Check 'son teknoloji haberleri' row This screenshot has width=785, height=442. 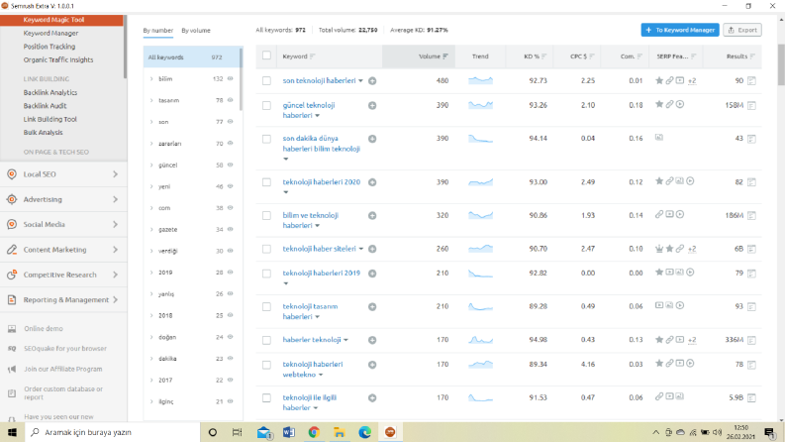(266, 80)
